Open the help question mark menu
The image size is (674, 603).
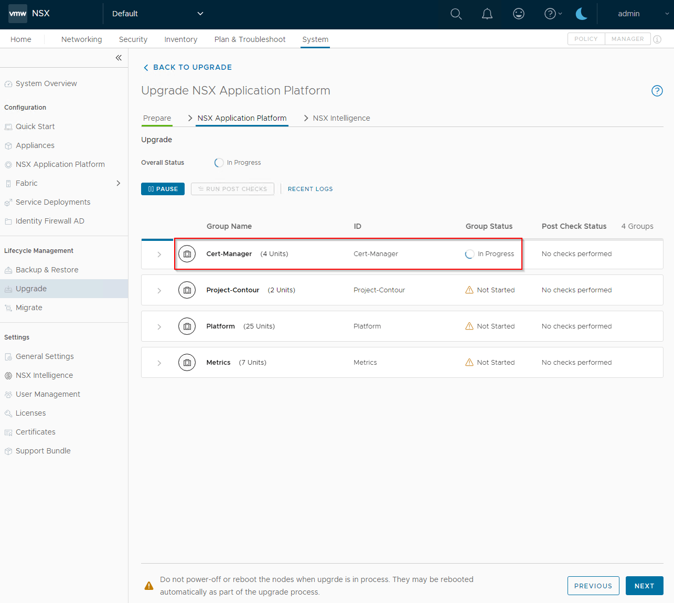point(553,14)
